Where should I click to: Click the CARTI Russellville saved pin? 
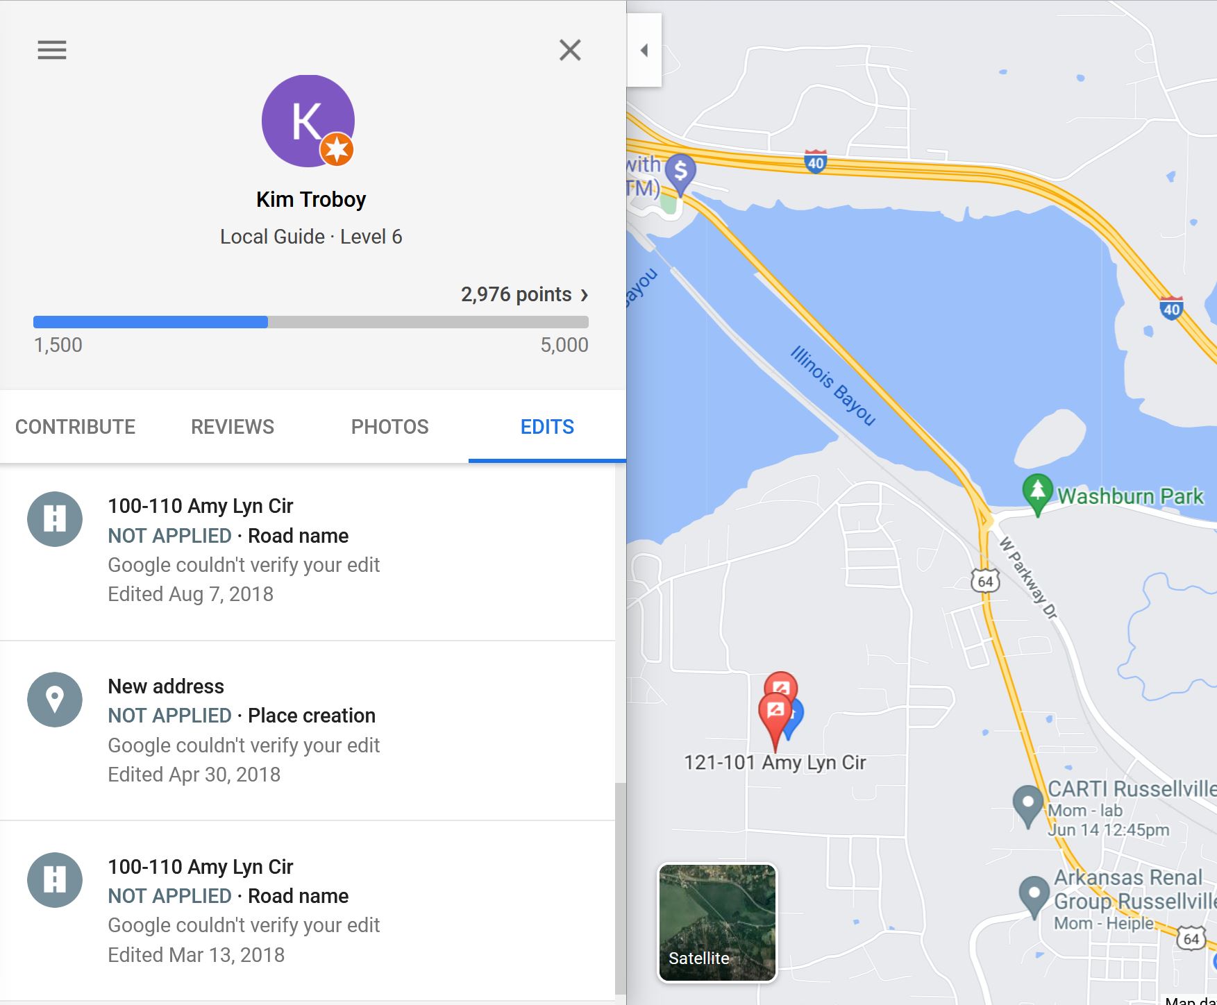click(x=1028, y=806)
